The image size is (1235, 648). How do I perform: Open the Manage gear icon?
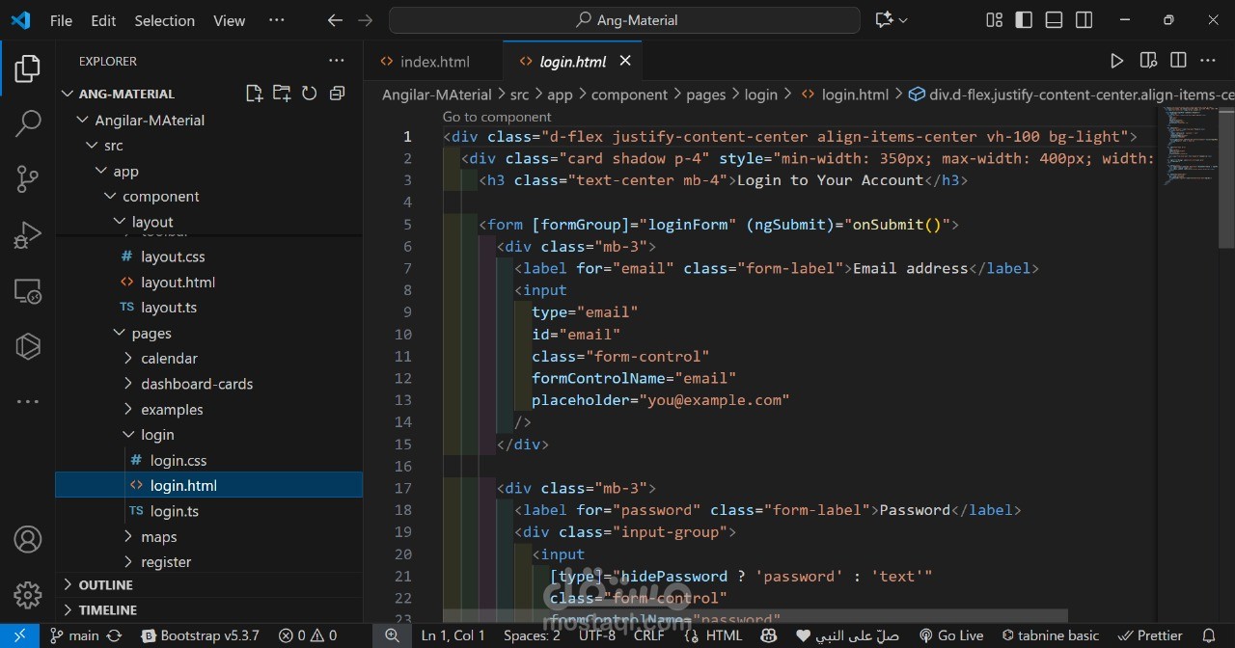[28, 594]
